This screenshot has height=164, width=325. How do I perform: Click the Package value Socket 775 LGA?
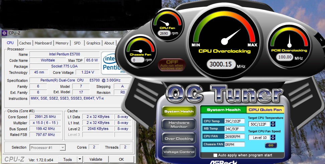coord(65,66)
